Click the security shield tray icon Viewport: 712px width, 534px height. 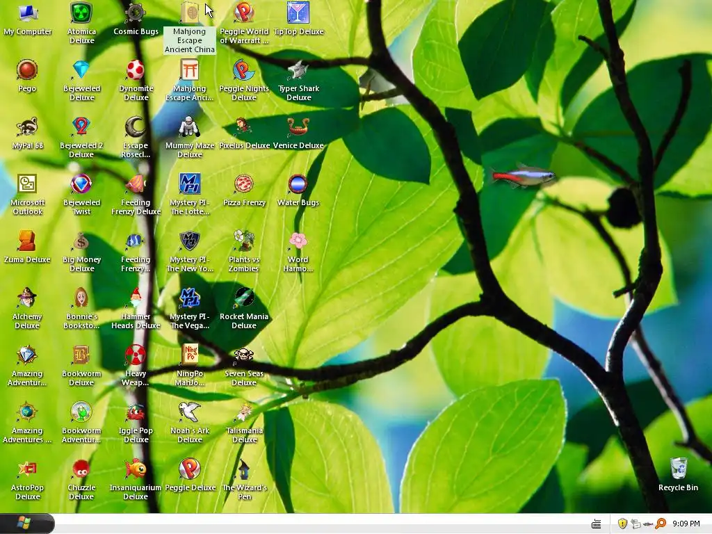point(622,524)
